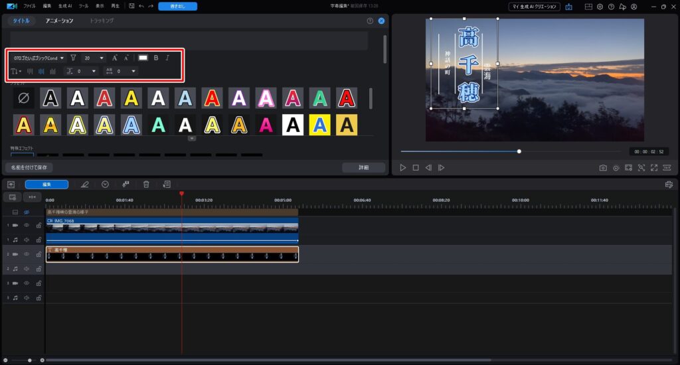
Task: Stop playback with the square stop icon
Action: click(x=416, y=168)
